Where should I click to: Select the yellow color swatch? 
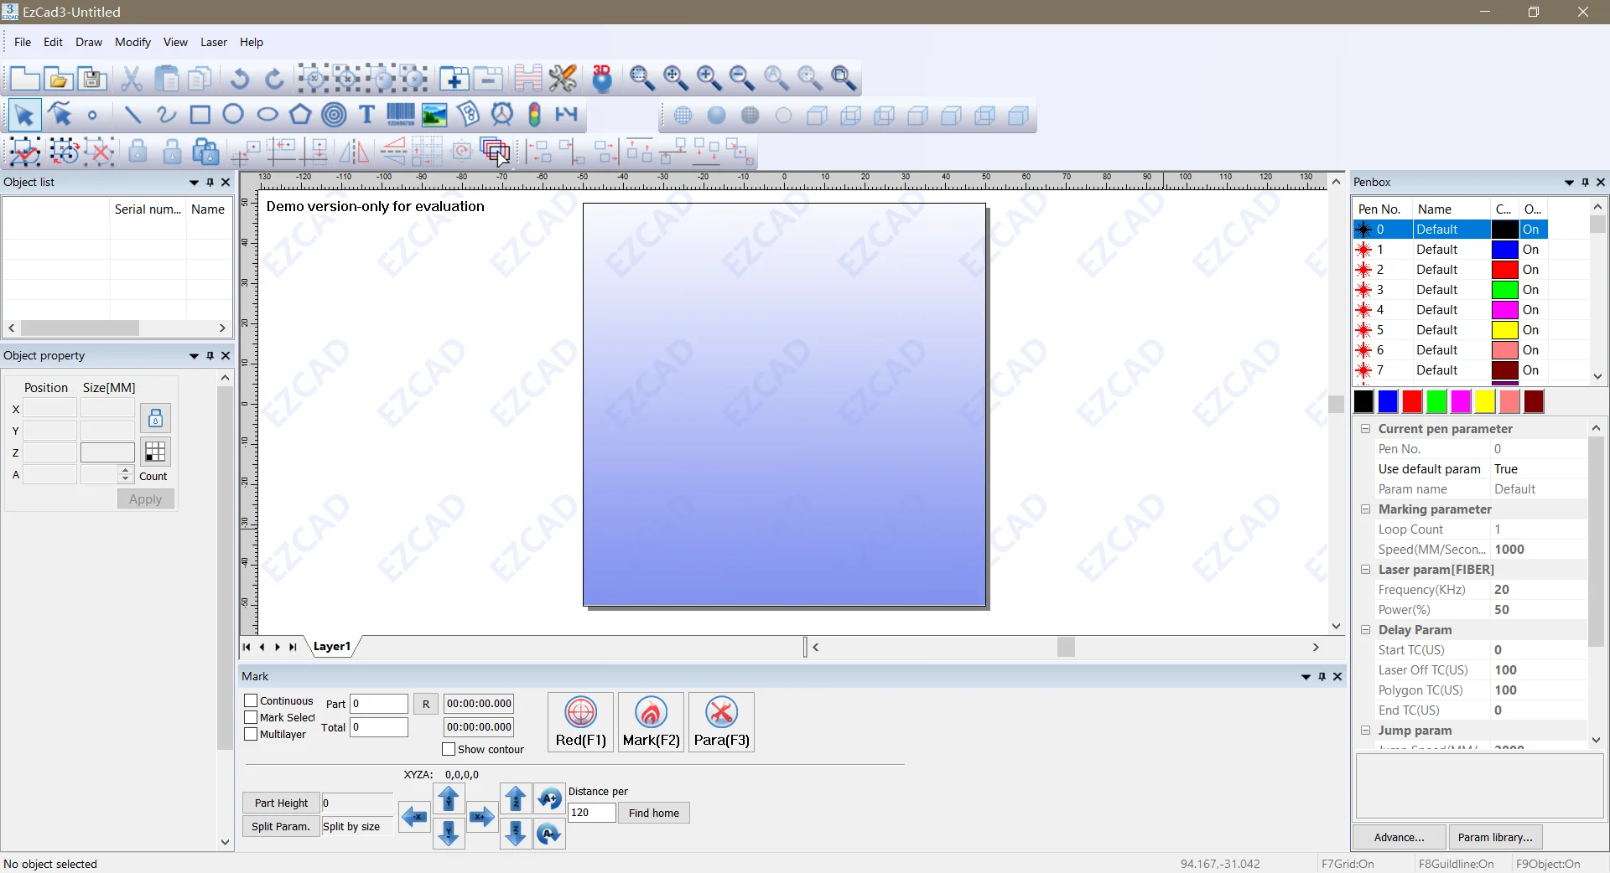[x=1485, y=402]
